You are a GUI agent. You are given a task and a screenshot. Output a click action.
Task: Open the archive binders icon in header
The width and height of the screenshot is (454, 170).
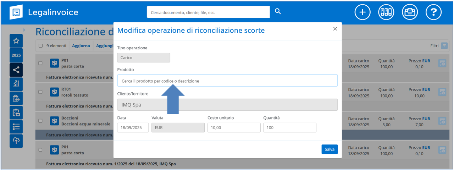coord(386,12)
